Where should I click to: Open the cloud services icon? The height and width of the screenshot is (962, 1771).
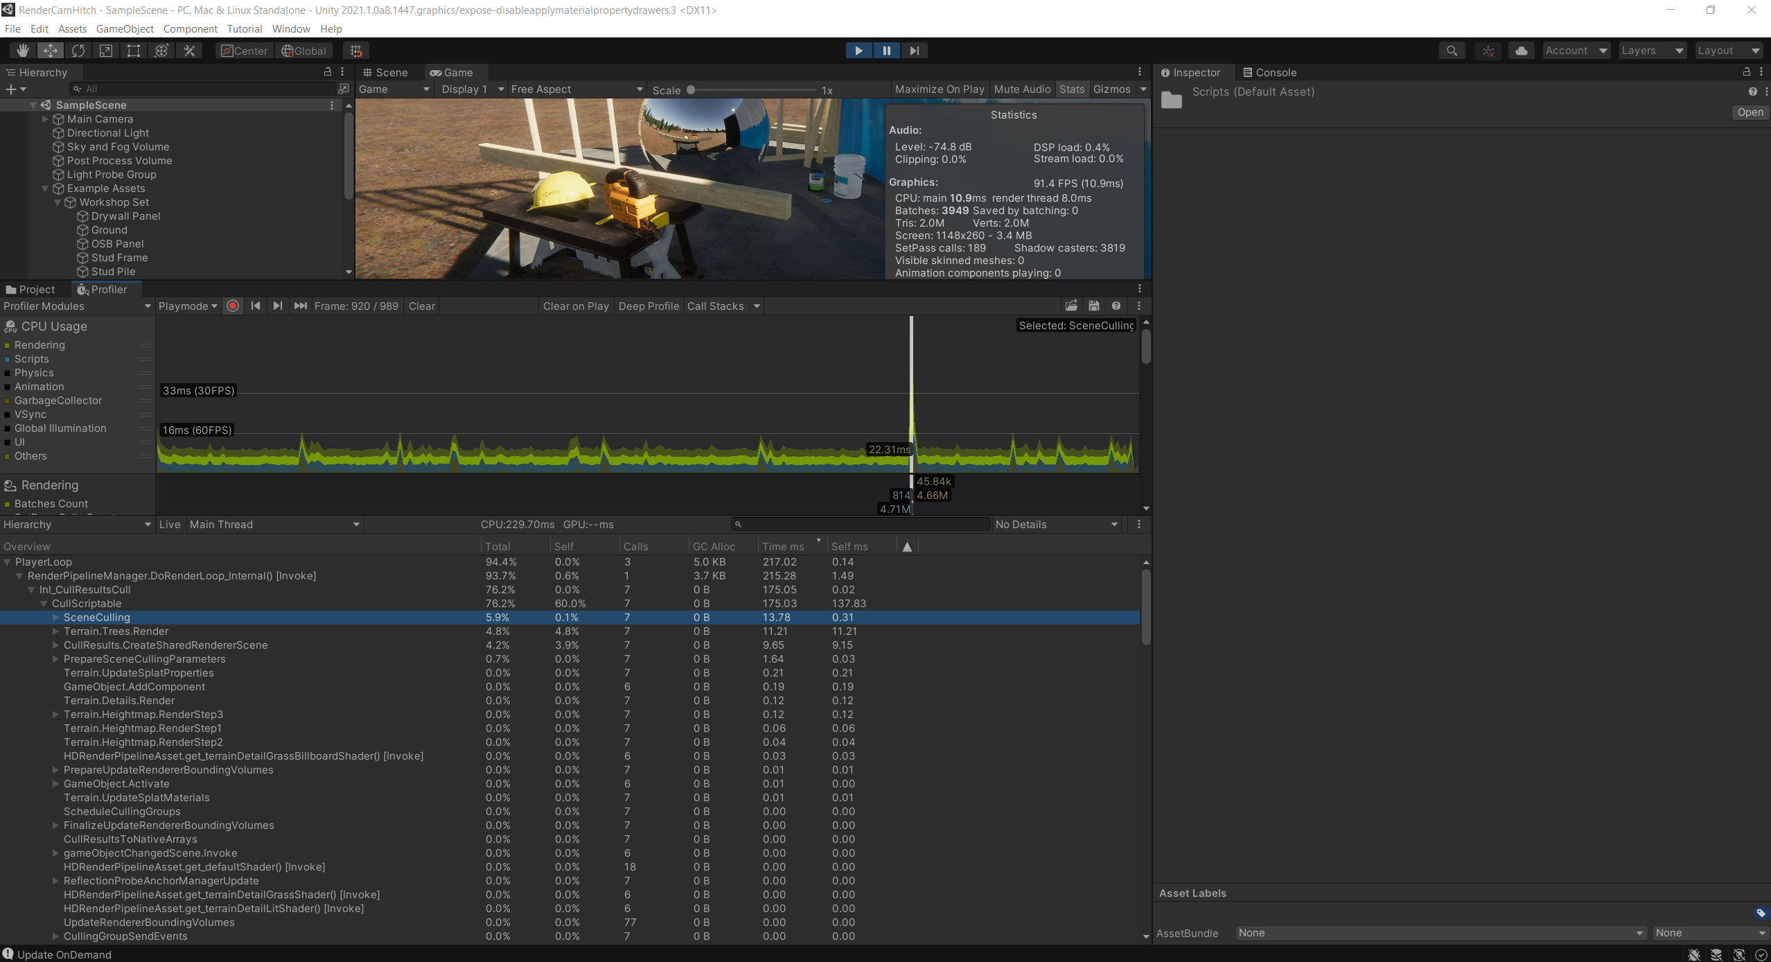[1521, 51]
